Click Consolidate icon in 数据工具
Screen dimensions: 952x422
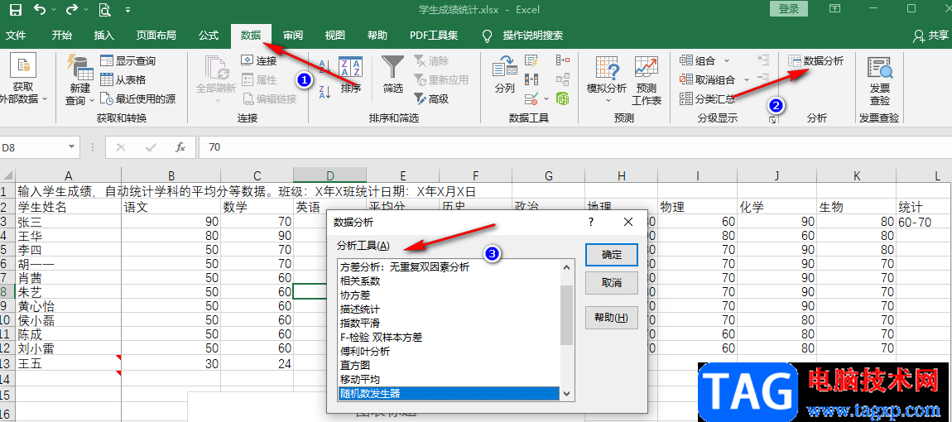click(x=563, y=60)
